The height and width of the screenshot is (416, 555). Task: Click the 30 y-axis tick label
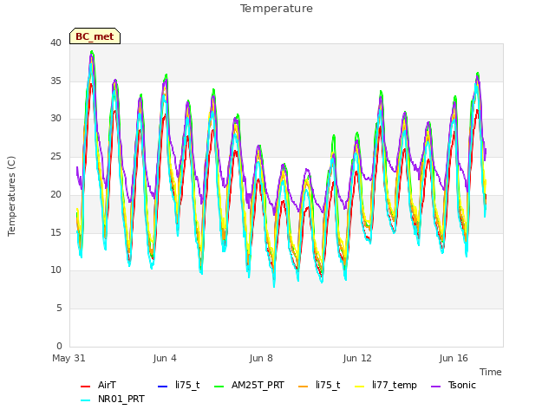[x=55, y=118]
